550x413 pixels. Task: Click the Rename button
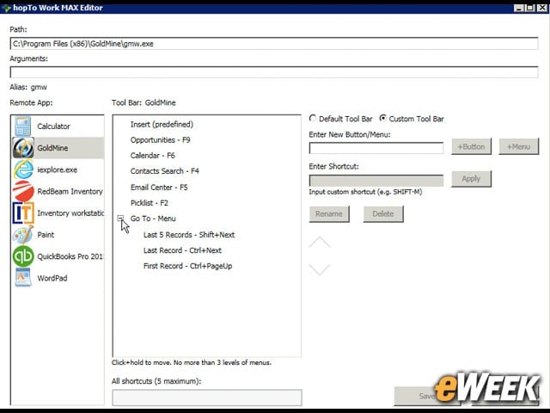tap(329, 214)
